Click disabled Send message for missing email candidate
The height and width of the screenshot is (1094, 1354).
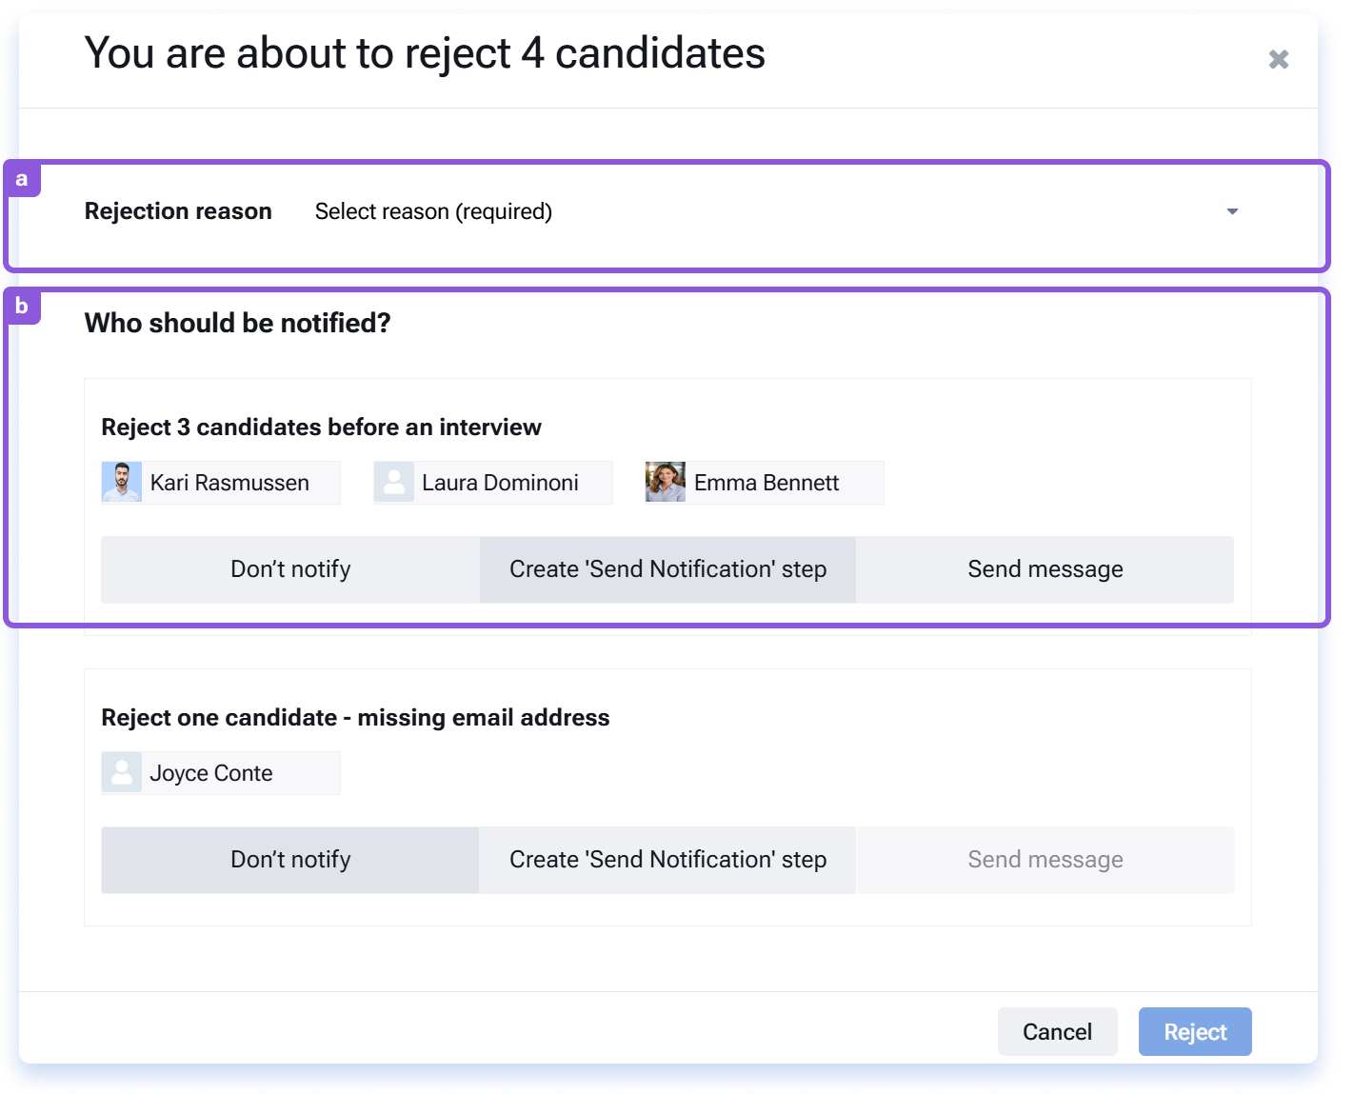tap(1045, 860)
